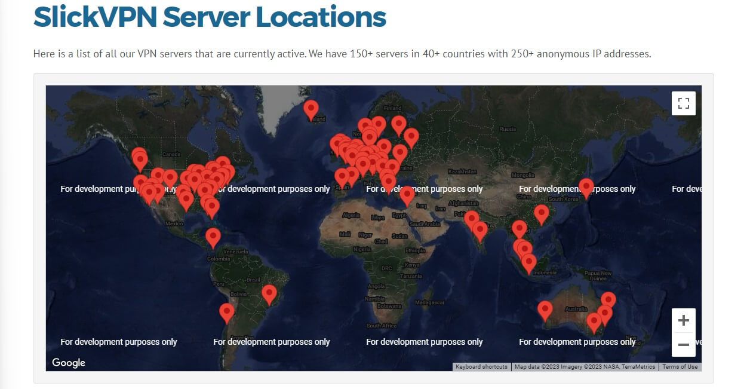747x389 pixels.
Task: Select the server pin over Indonesia
Action: (528, 264)
